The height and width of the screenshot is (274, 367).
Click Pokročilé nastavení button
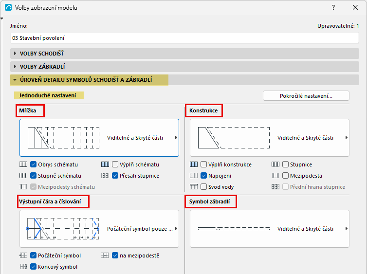pyautogui.click(x=306, y=96)
